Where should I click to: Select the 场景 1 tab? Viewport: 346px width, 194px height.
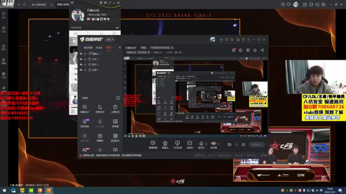(x=109, y=48)
